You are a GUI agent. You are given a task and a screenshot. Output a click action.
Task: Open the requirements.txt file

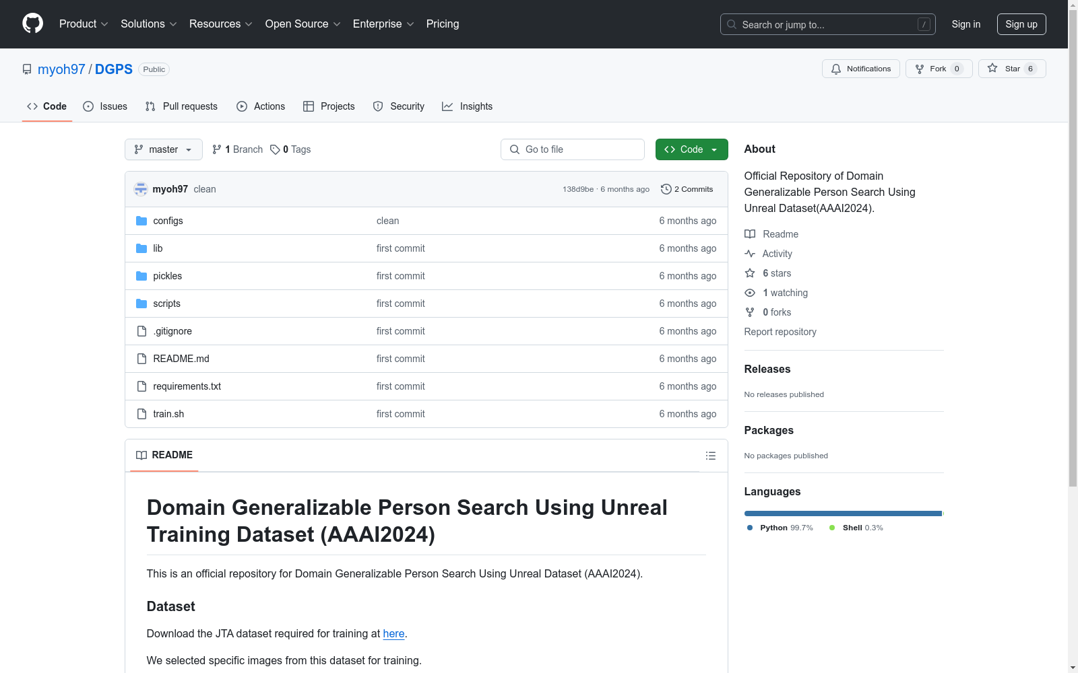tap(187, 386)
